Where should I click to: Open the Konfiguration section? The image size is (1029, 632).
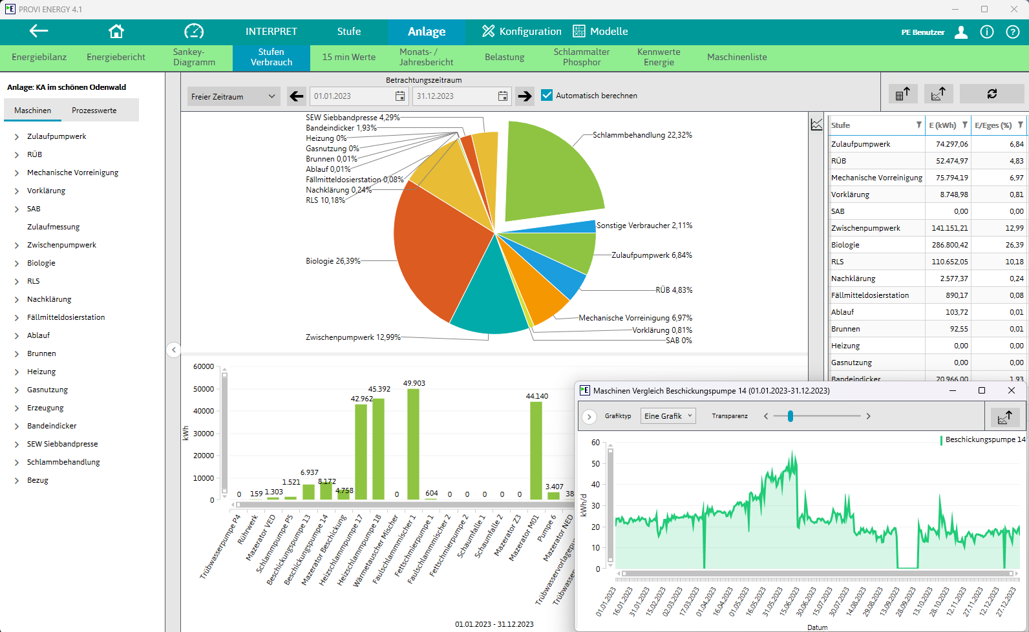[x=522, y=32]
